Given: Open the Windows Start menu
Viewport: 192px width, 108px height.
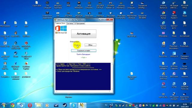Looking at the screenshot, I should 4,105.
